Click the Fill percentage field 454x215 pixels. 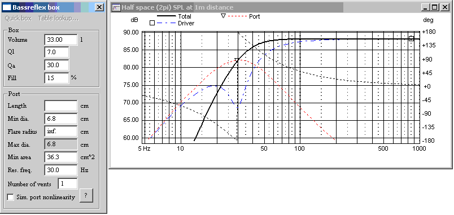coord(56,78)
